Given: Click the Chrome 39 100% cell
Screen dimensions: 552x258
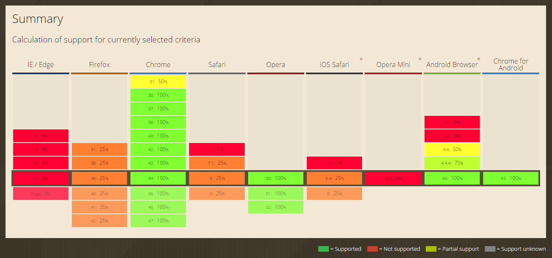Looking at the screenshot, I should 158,122.
